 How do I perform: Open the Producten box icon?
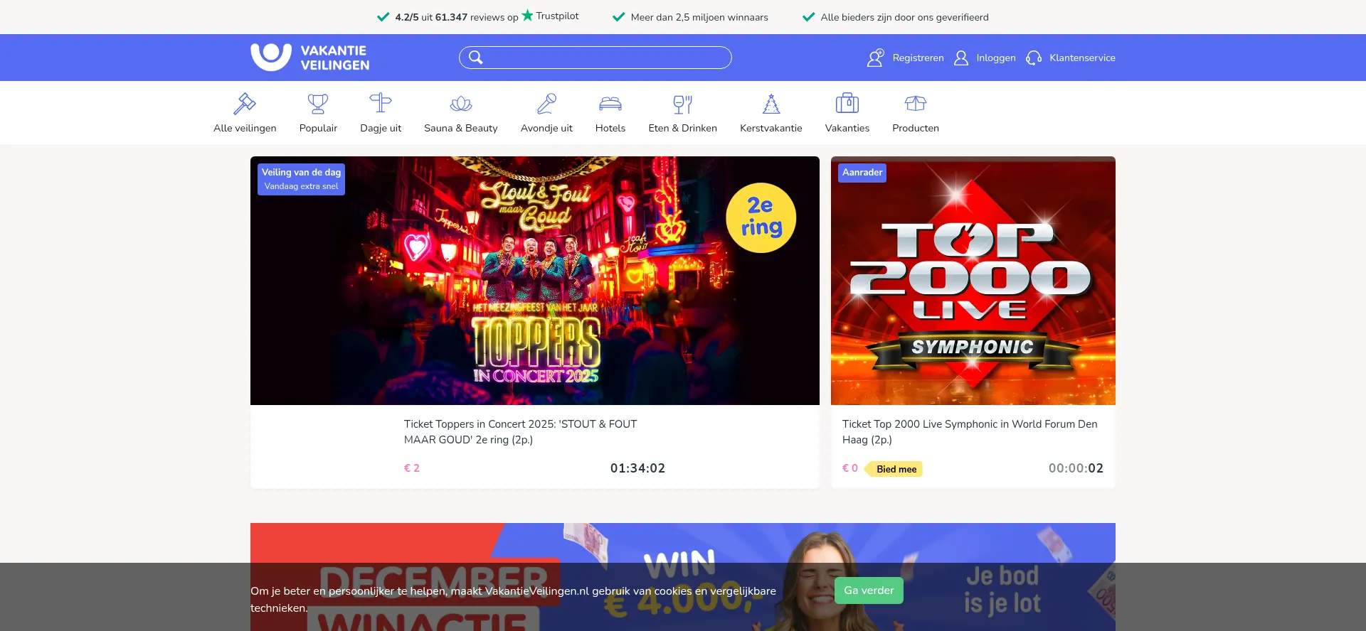coord(916,104)
